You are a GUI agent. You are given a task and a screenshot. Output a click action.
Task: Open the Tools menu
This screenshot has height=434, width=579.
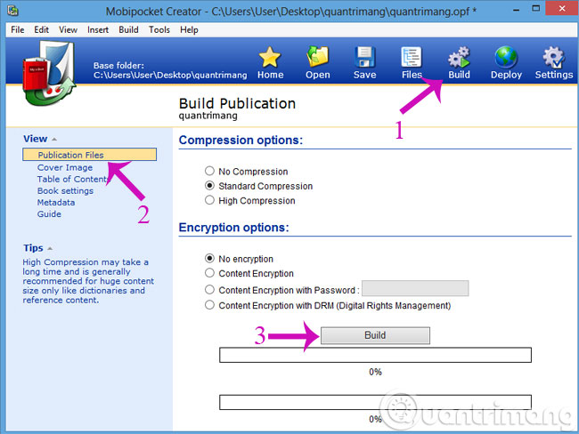tap(159, 30)
